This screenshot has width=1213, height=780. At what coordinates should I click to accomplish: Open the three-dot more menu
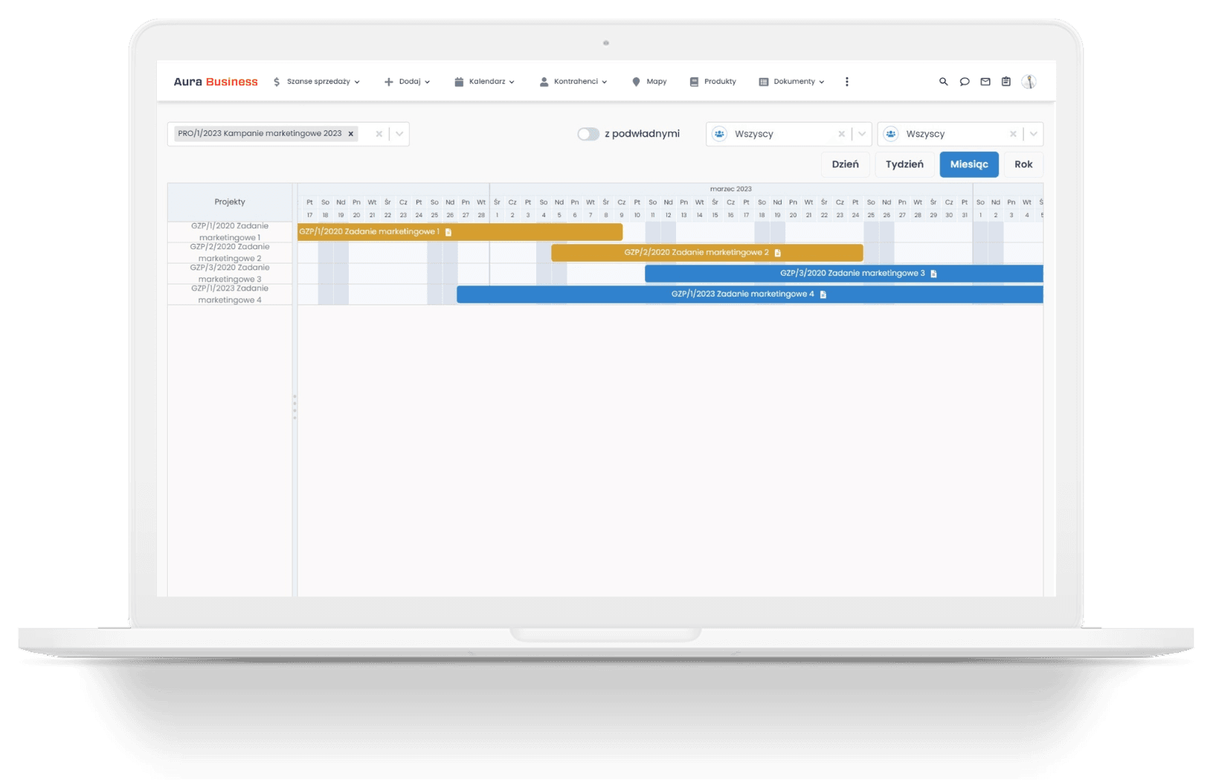coord(846,82)
